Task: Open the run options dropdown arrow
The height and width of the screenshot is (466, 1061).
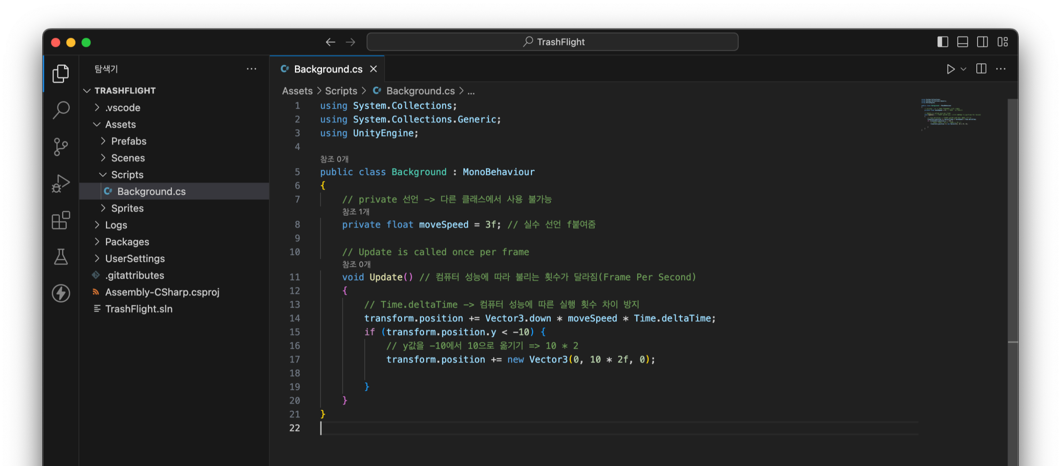Action: click(x=963, y=69)
